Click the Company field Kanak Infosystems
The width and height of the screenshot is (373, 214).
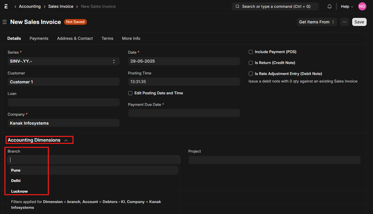63,123
